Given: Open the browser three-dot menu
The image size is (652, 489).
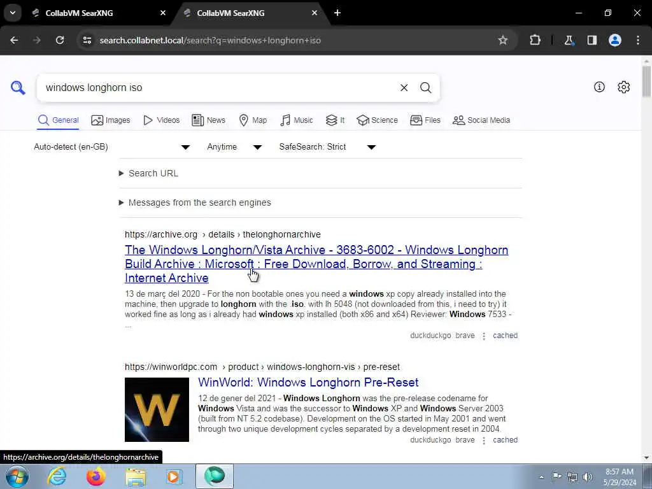Looking at the screenshot, I should [x=638, y=40].
